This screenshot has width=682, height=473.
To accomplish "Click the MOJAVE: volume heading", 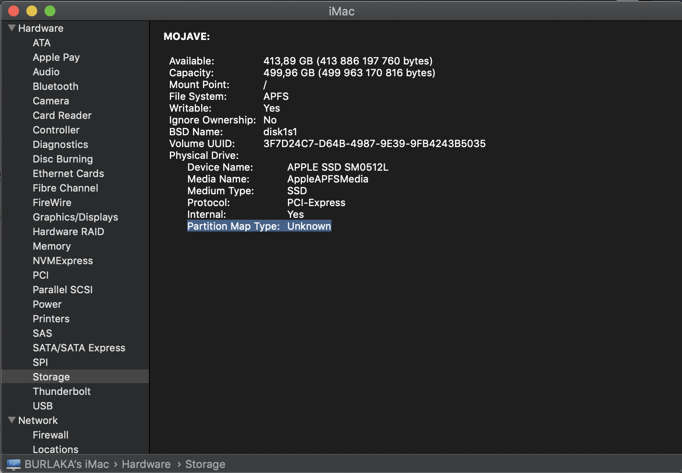I will [x=187, y=36].
